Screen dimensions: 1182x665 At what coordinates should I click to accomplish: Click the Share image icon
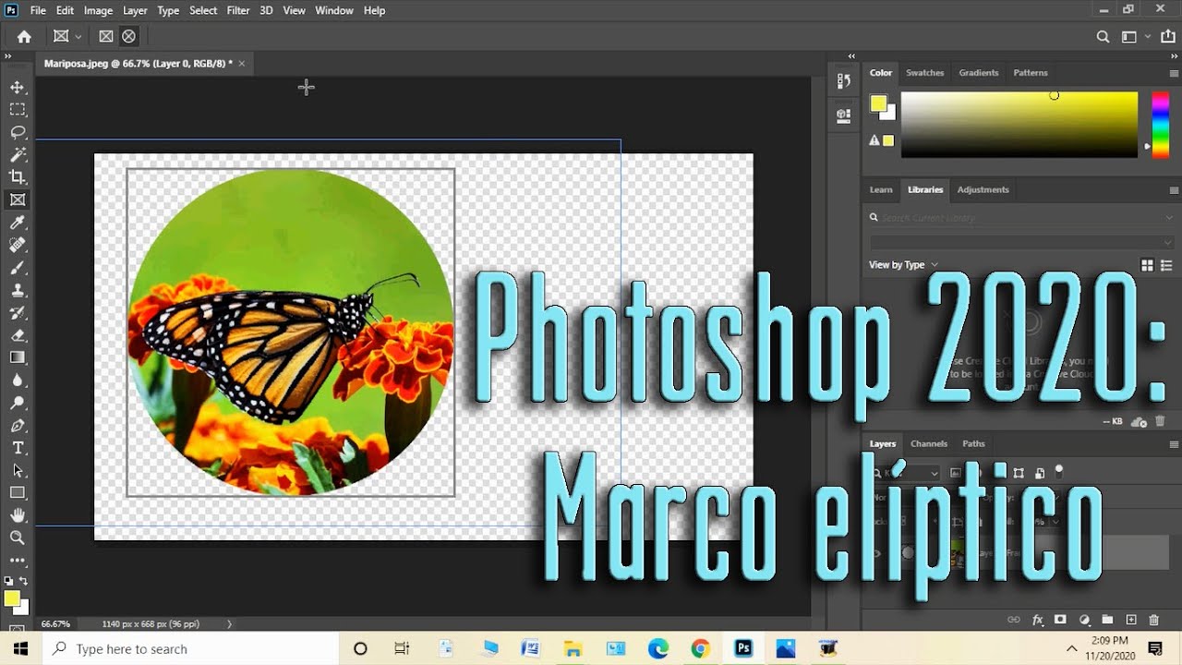click(x=1167, y=37)
